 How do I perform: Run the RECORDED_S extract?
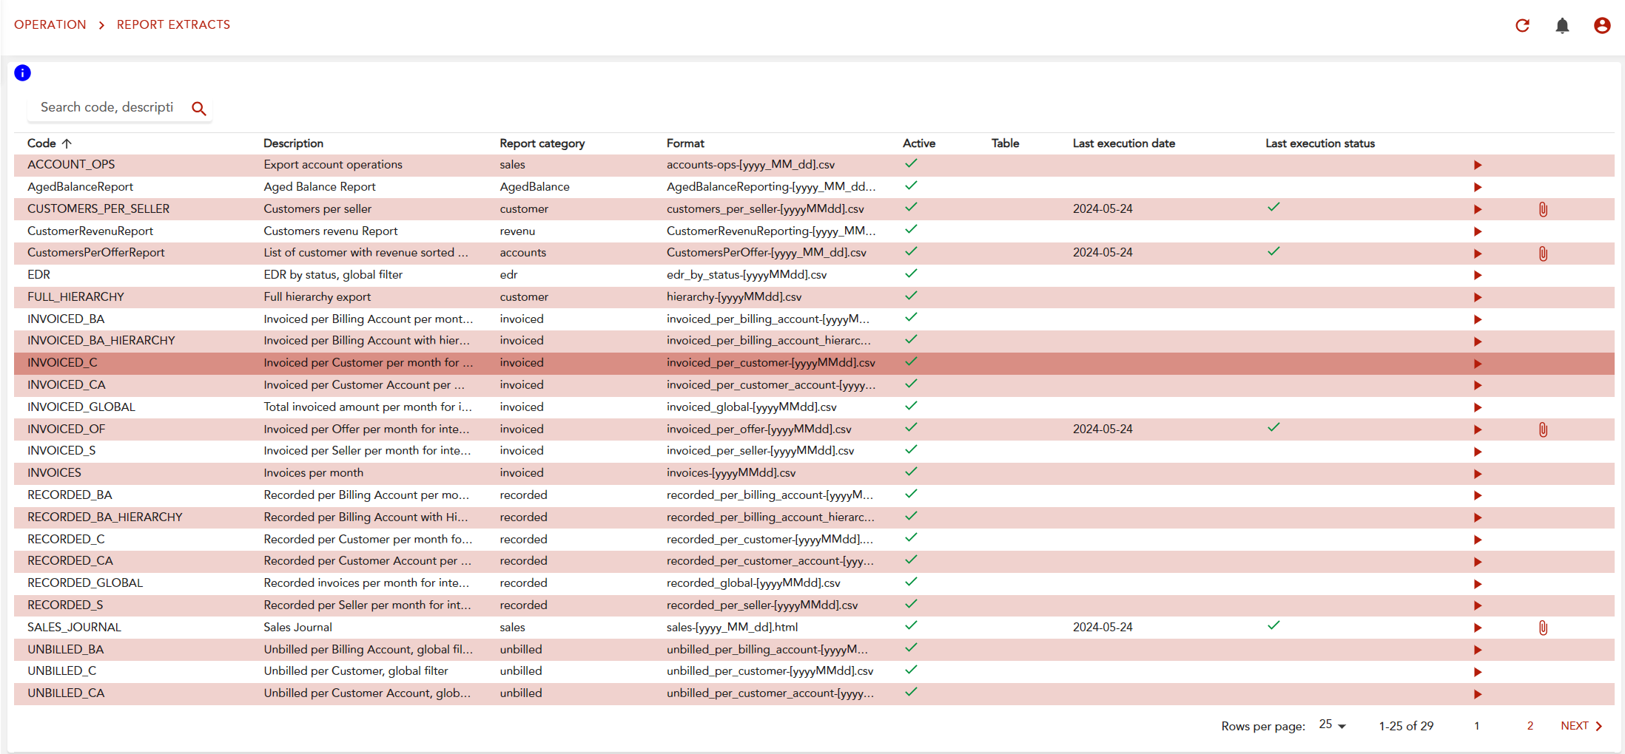1478,606
